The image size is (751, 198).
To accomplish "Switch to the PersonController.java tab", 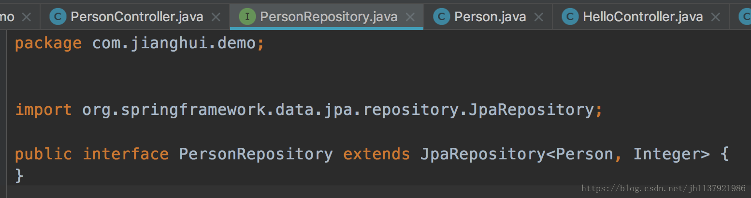I will (x=137, y=17).
